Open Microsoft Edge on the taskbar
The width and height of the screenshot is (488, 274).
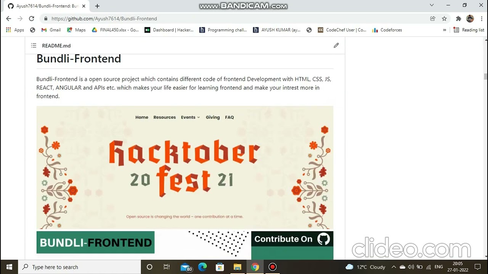[x=202, y=267]
